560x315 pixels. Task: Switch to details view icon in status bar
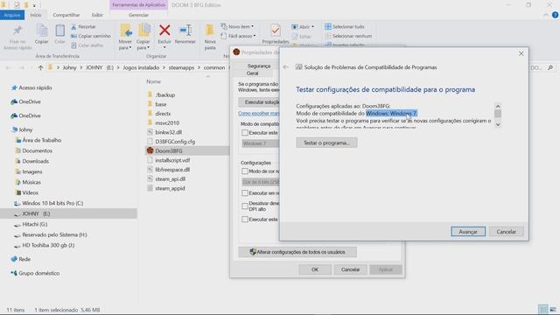[x=542, y=309]
